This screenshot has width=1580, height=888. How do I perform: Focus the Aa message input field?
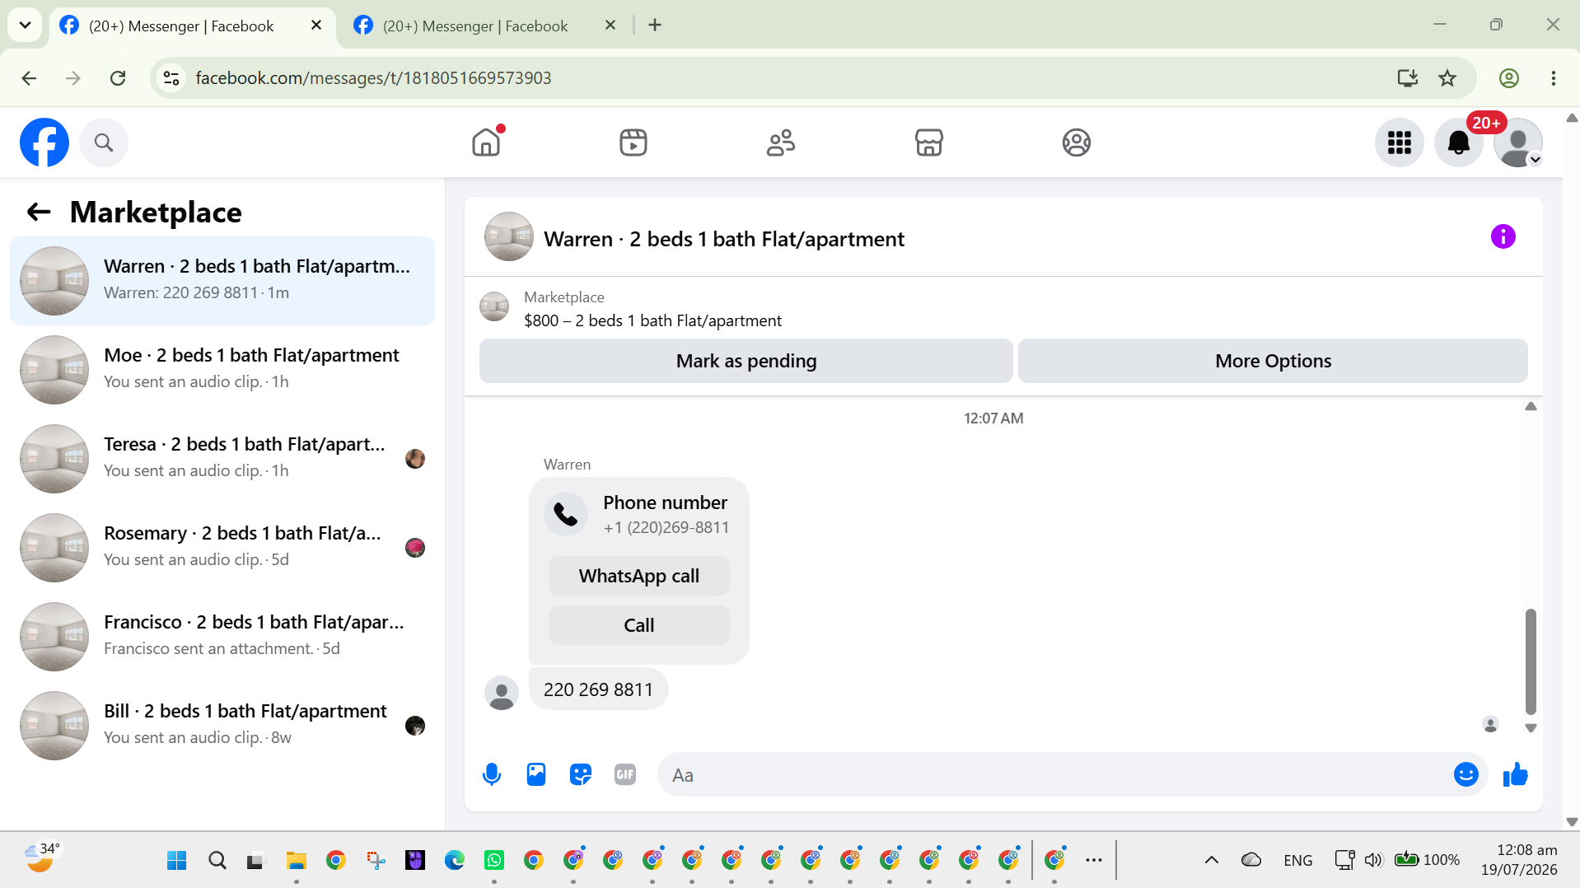coord(1054,775)
